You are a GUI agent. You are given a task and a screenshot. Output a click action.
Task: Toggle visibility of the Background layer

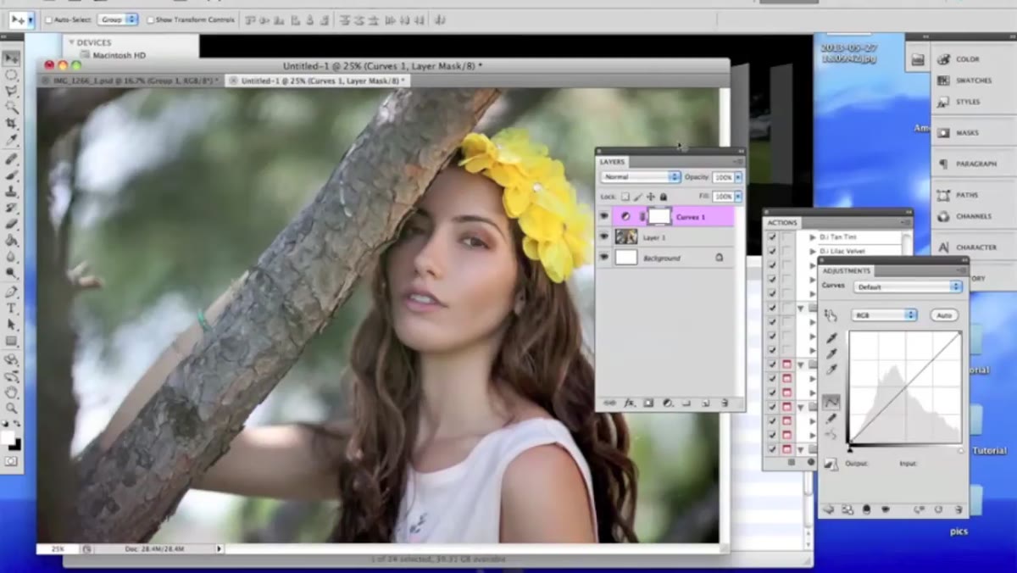coord(604,258)
